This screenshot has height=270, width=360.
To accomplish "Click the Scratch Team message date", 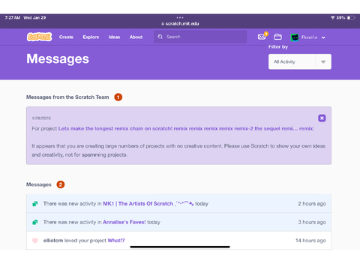I will [x=41, y=118].
